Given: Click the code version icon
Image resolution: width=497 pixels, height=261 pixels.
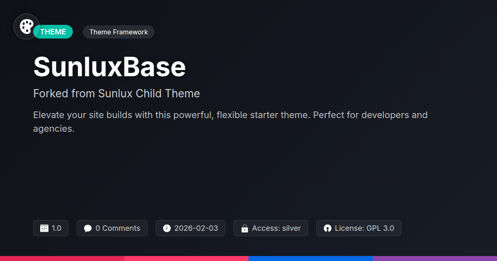Looking at the screenshot, I should click(x=44, y=228).
